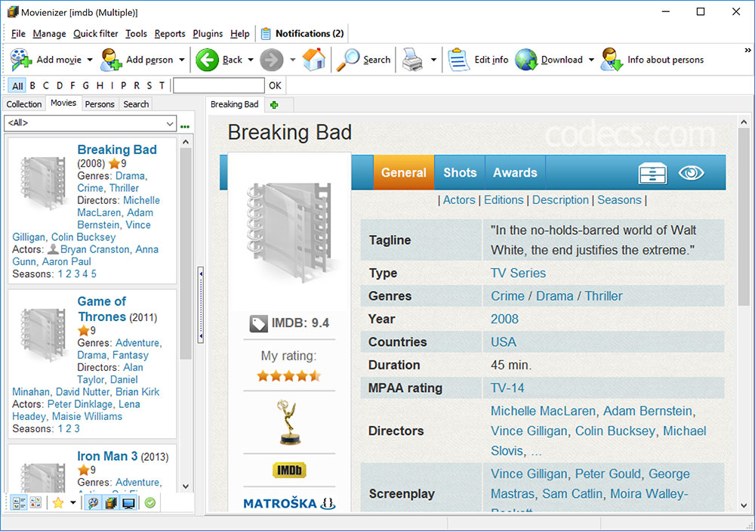Open the printer dropdown arrow
Screen dimensions: 755x531
(433, 60)
